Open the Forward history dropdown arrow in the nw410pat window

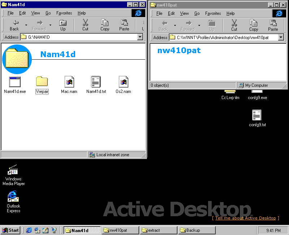point(199,26)
